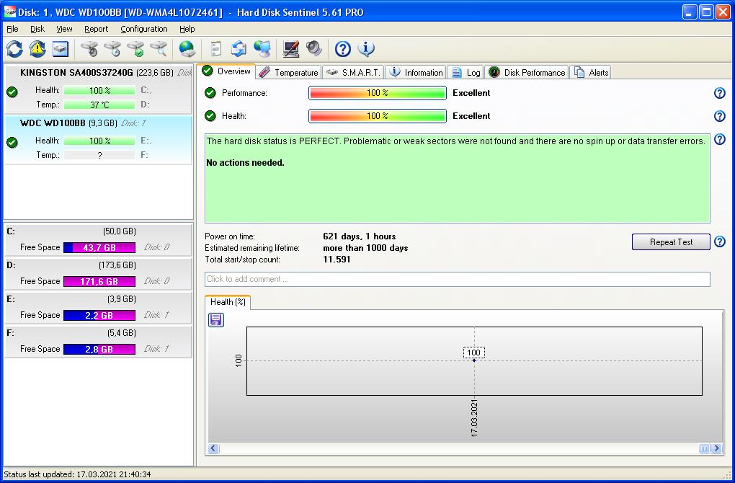Open the Report menu
Image resolution: width=735 pixels, height=483 pixels.
coord(96,29)
